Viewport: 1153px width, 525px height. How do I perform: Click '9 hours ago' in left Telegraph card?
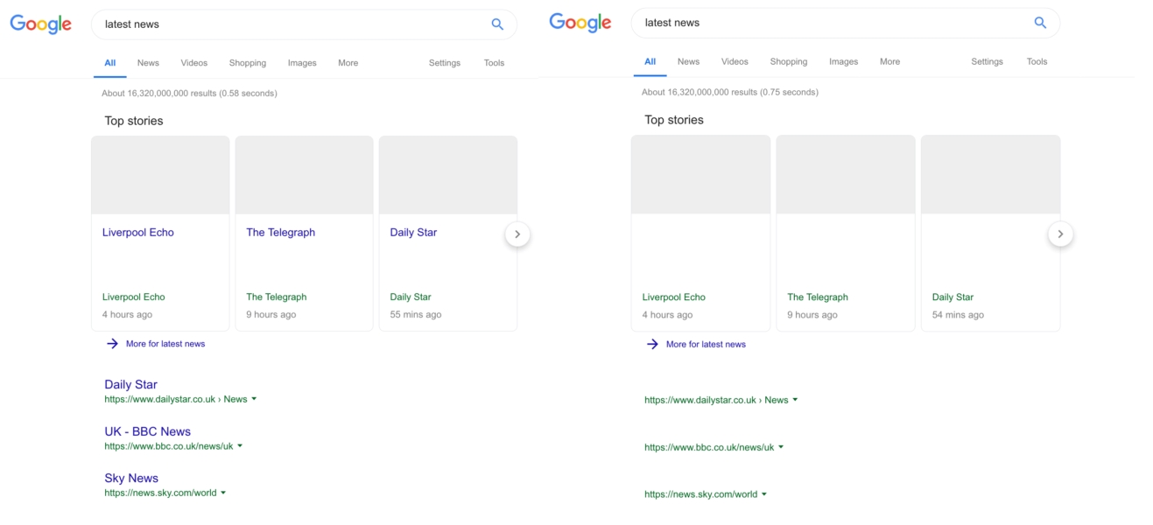pyautogui.click(x=271, y=314)
